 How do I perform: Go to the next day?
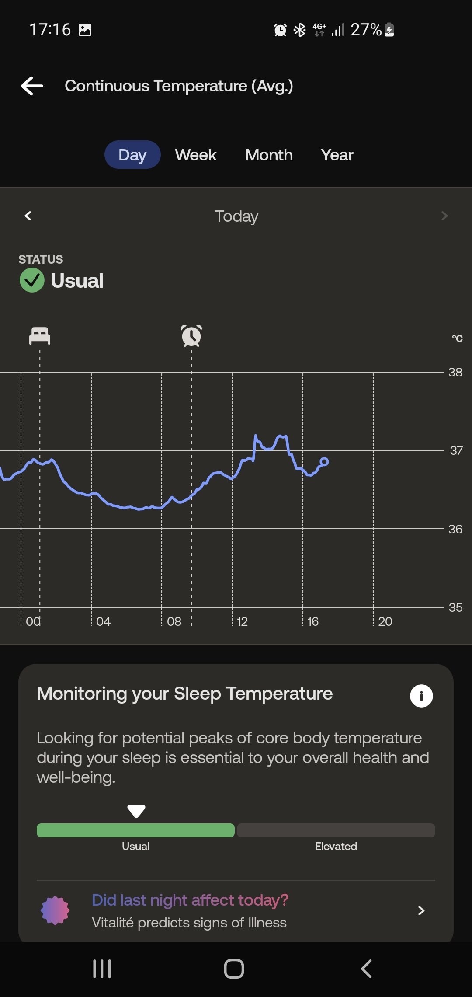444,216
